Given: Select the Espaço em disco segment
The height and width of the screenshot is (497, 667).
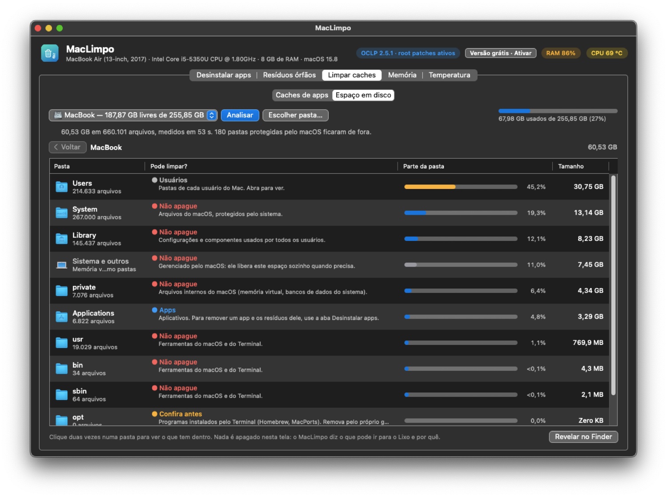Looking at the screenshot, I should pyautogui.click(x=363, y=95).
